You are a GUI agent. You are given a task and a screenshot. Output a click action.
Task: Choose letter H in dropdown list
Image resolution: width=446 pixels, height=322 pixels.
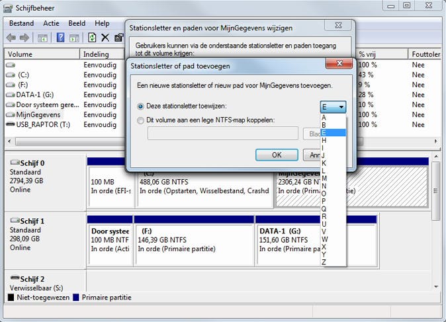pyautogui.click(x=333, y=140)
